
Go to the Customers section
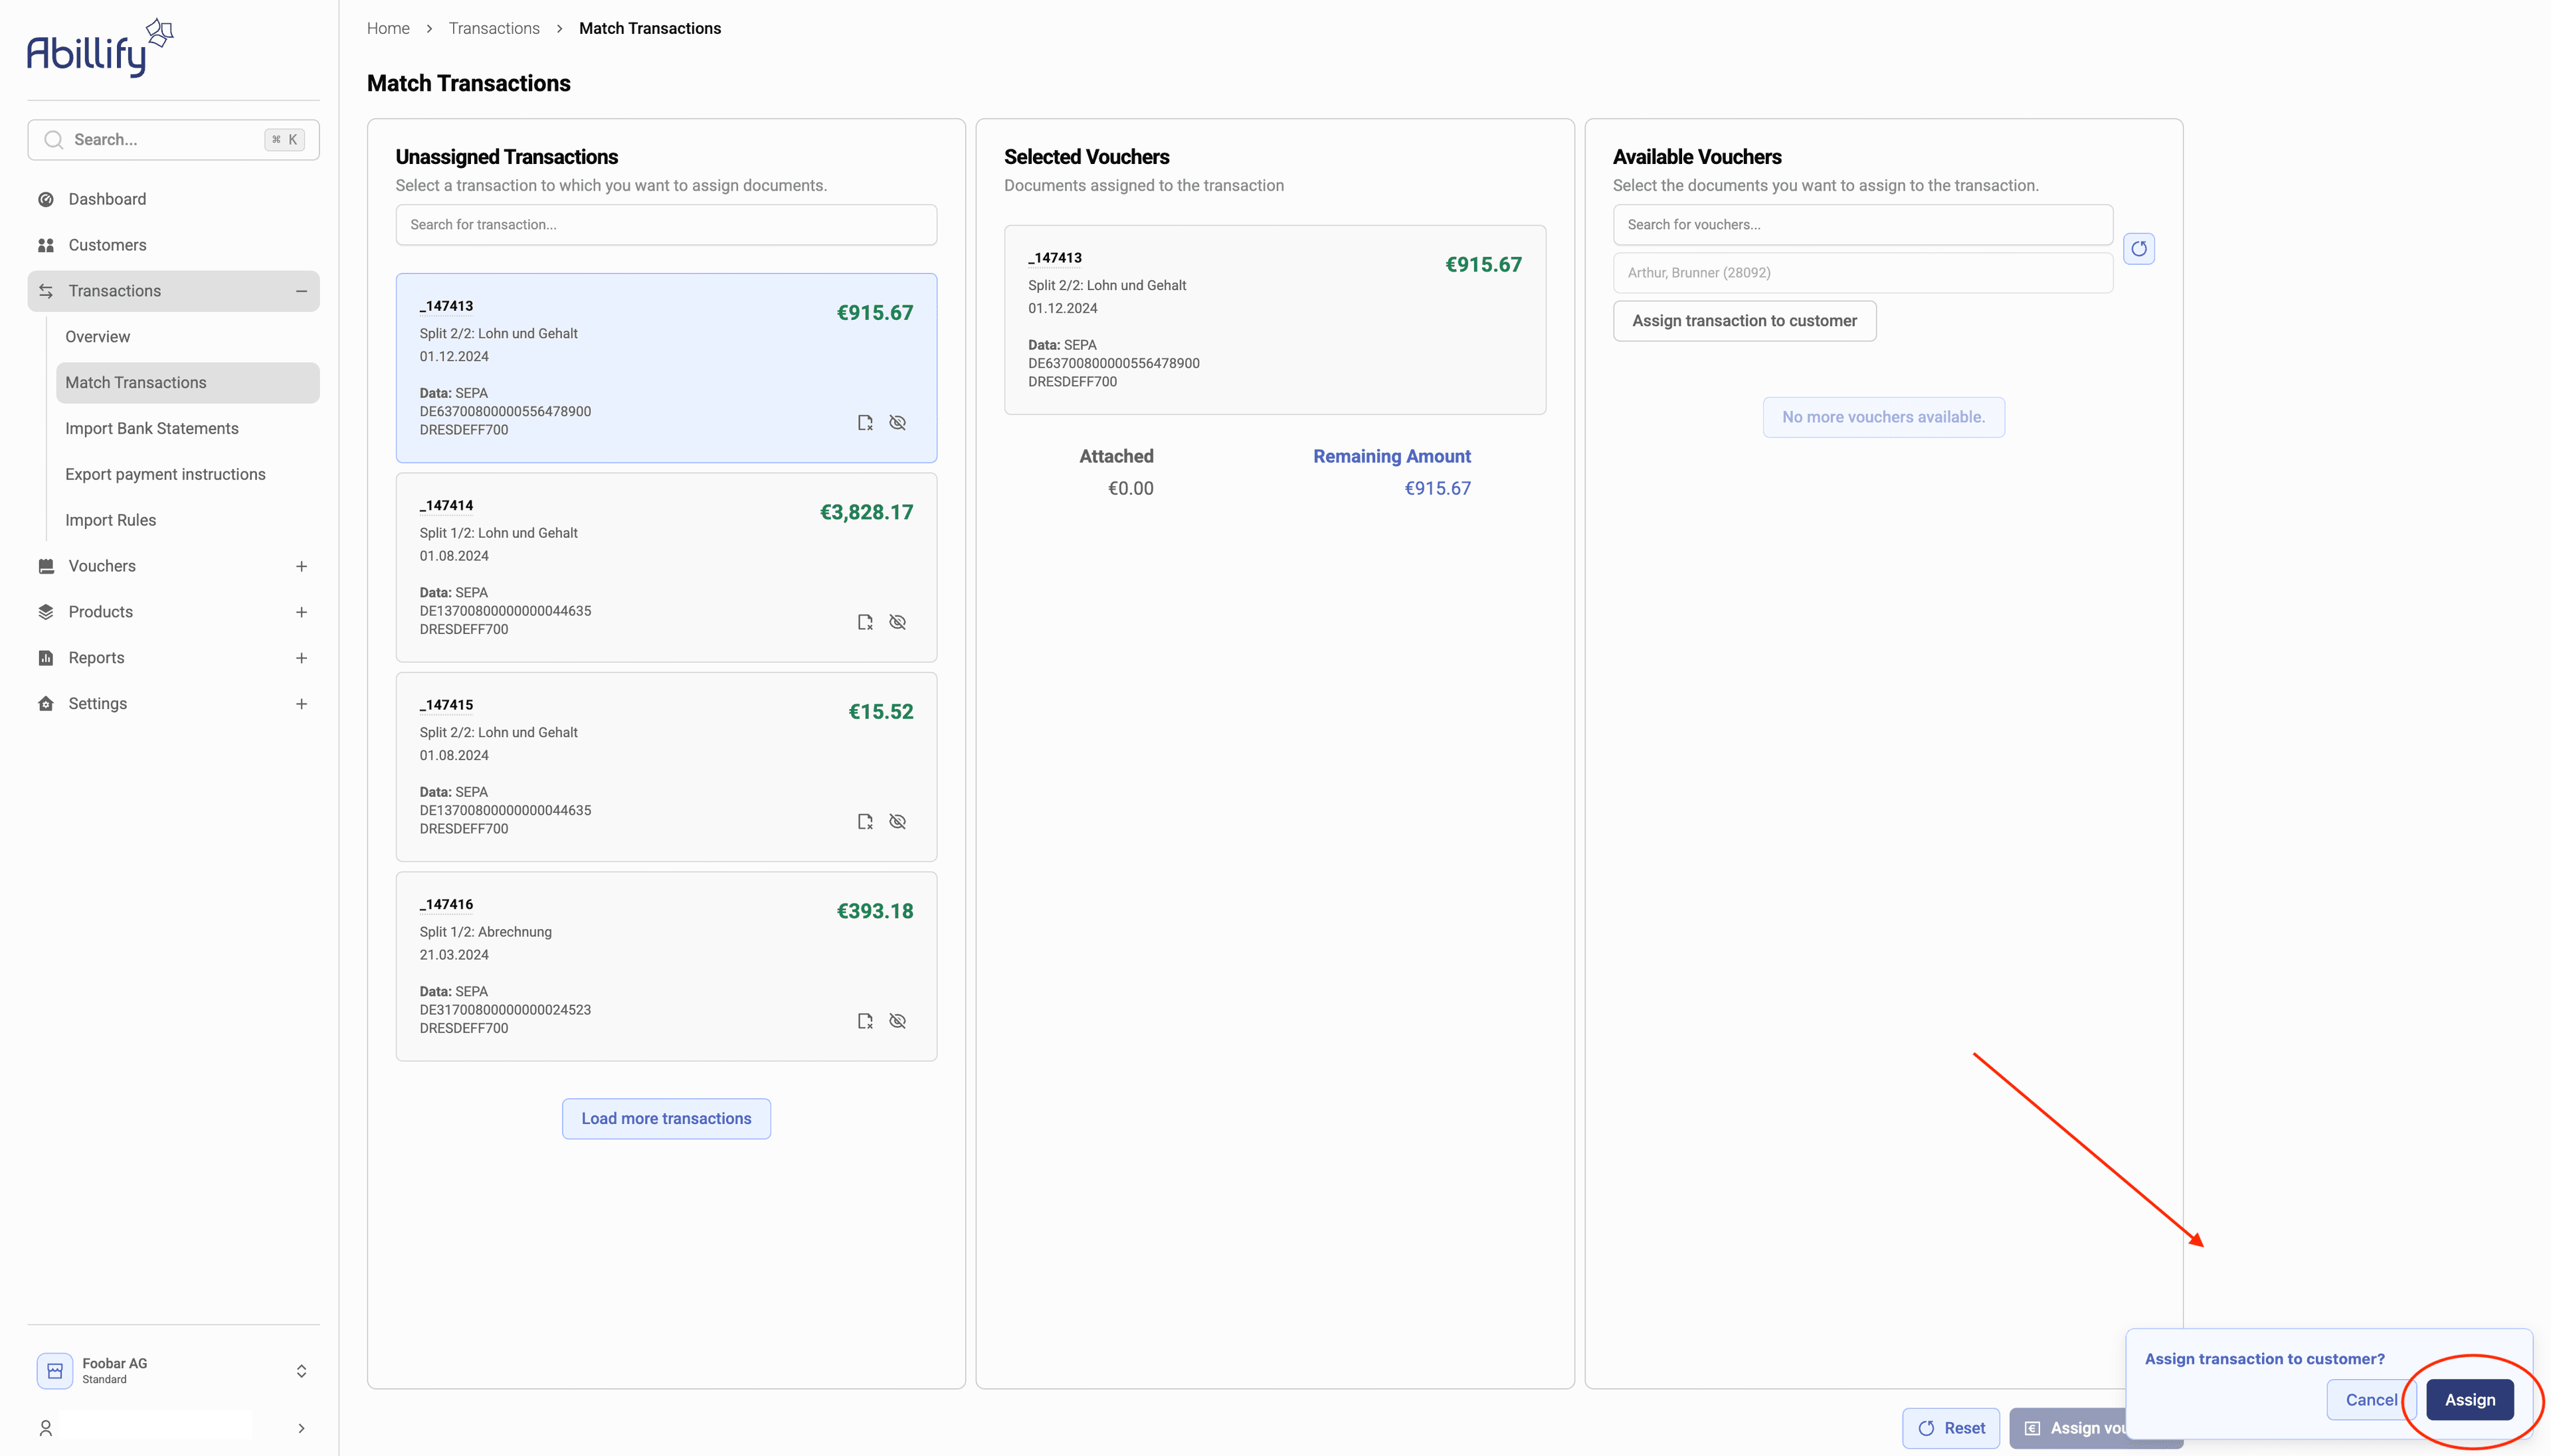coord(107,245)
